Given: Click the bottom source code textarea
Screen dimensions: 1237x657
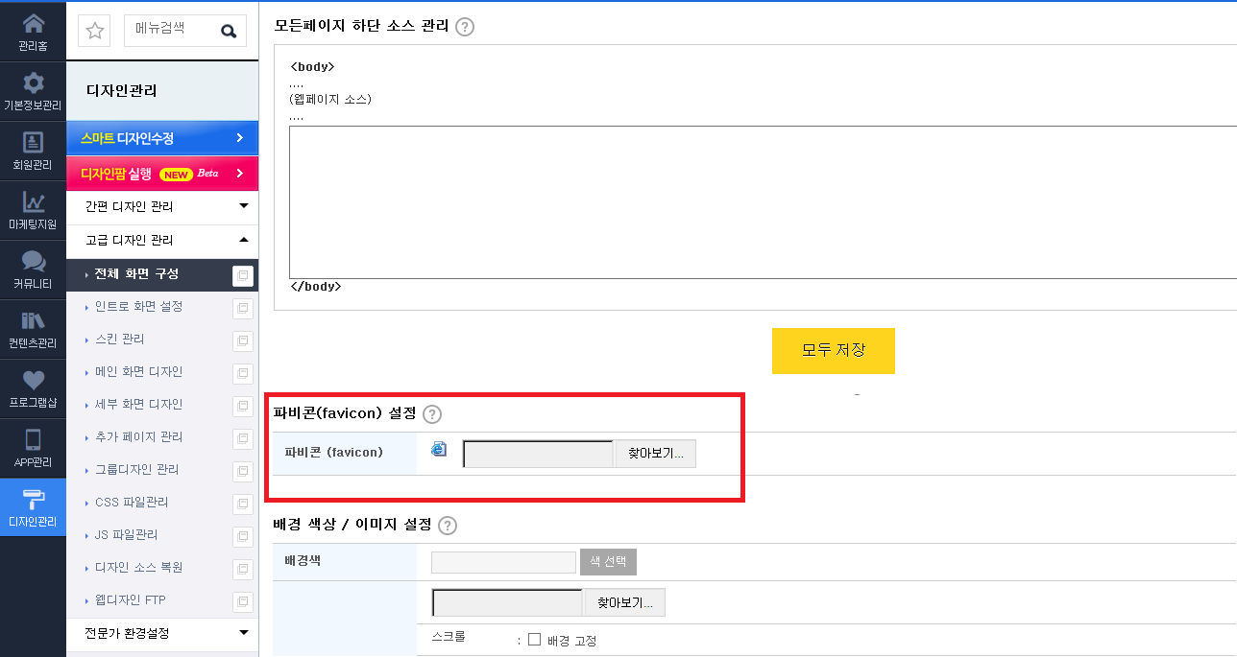Looking at the screenshot, I should 763,202.
